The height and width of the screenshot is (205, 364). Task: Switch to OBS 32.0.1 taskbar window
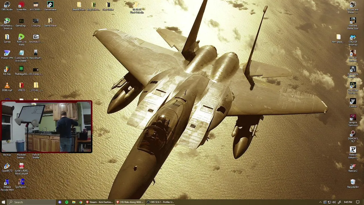(x=160, y=202)
